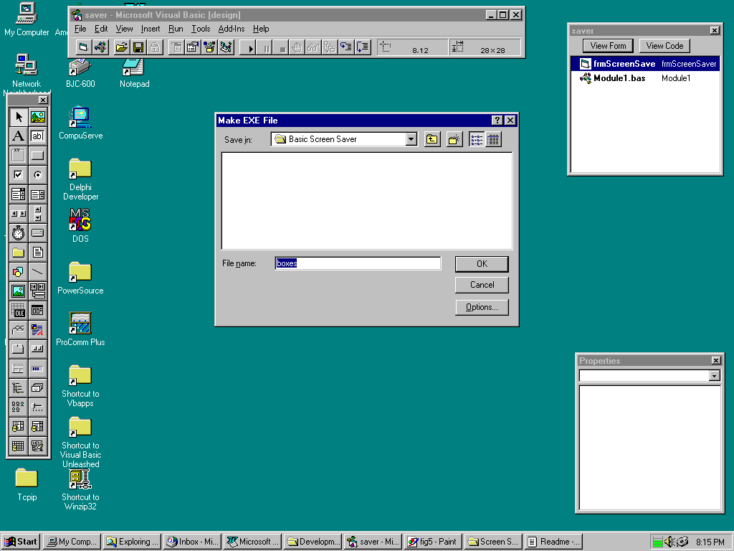Switch file view to List mode
Viewport: 734px width, 551px height.
point(477,139)
